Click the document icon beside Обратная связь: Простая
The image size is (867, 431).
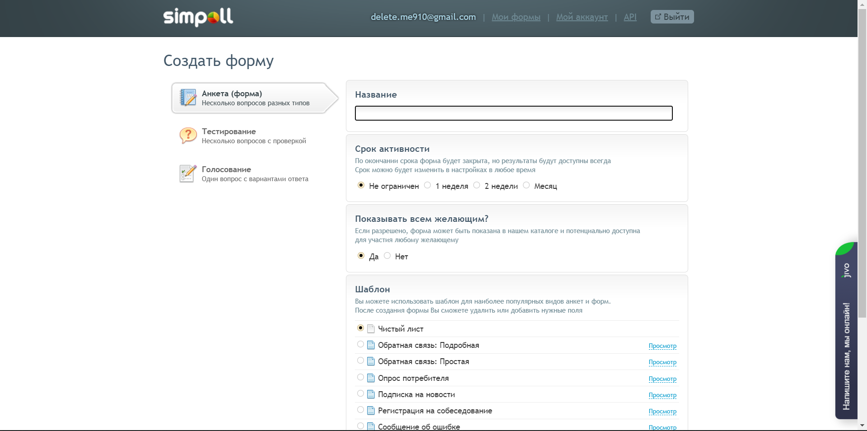(x=371, y=361)
